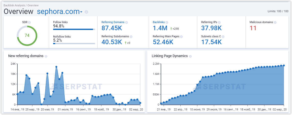Click the Referring IPs info icon
This screenshot has height=115, width=292.
219,22
